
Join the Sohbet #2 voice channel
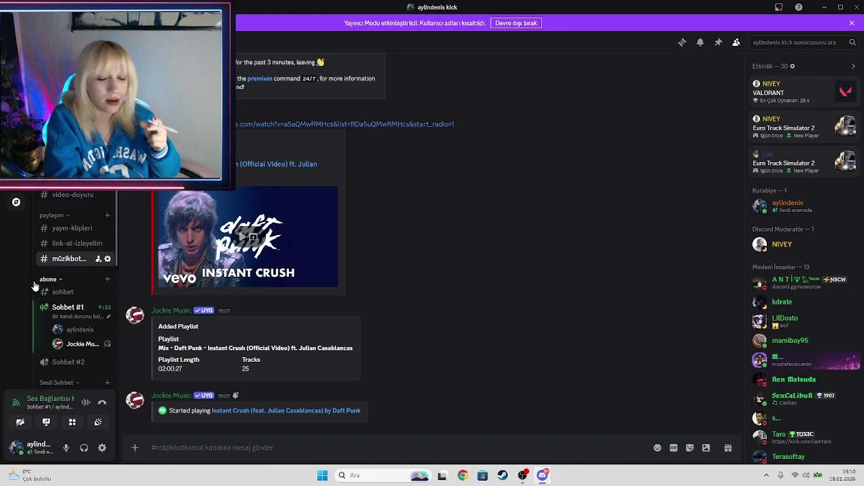(x=74, y=362)
